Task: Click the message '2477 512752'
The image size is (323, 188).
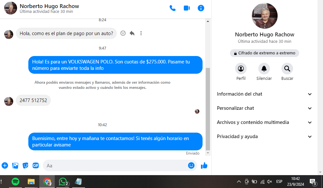Action: tap(33, 100)
